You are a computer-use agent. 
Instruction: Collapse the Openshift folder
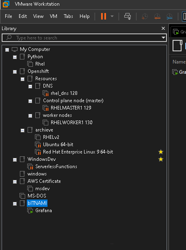(15, 72)
